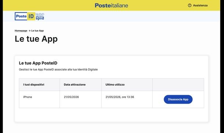Click the Assistenza question mark icon
Image resolution: width=224 pixels, height=133 pixels.
tap(189, 6)
